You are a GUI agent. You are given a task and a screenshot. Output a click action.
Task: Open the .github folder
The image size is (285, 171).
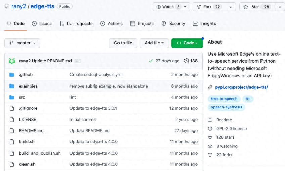(x=26, y=75)
